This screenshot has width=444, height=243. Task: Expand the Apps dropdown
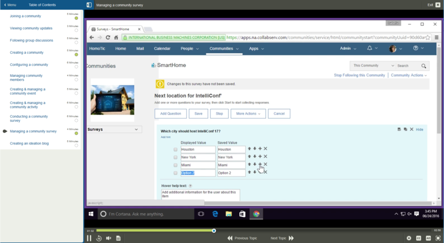tap(256, 49)
